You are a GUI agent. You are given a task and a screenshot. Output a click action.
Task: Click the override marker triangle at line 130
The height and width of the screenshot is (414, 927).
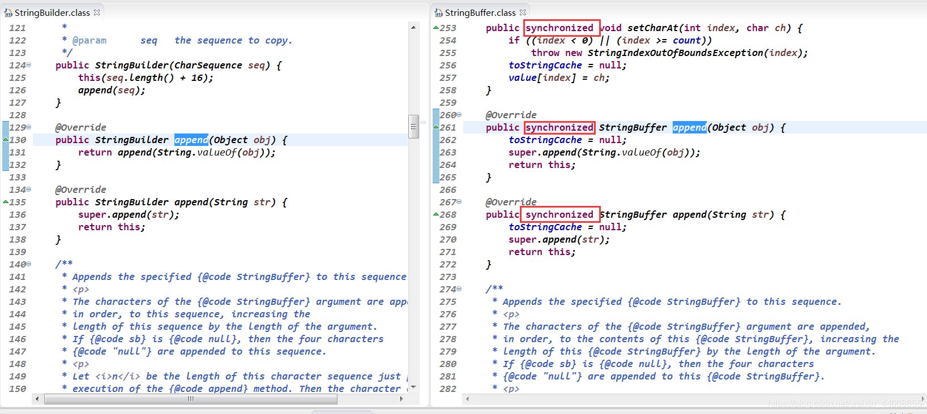6,140
